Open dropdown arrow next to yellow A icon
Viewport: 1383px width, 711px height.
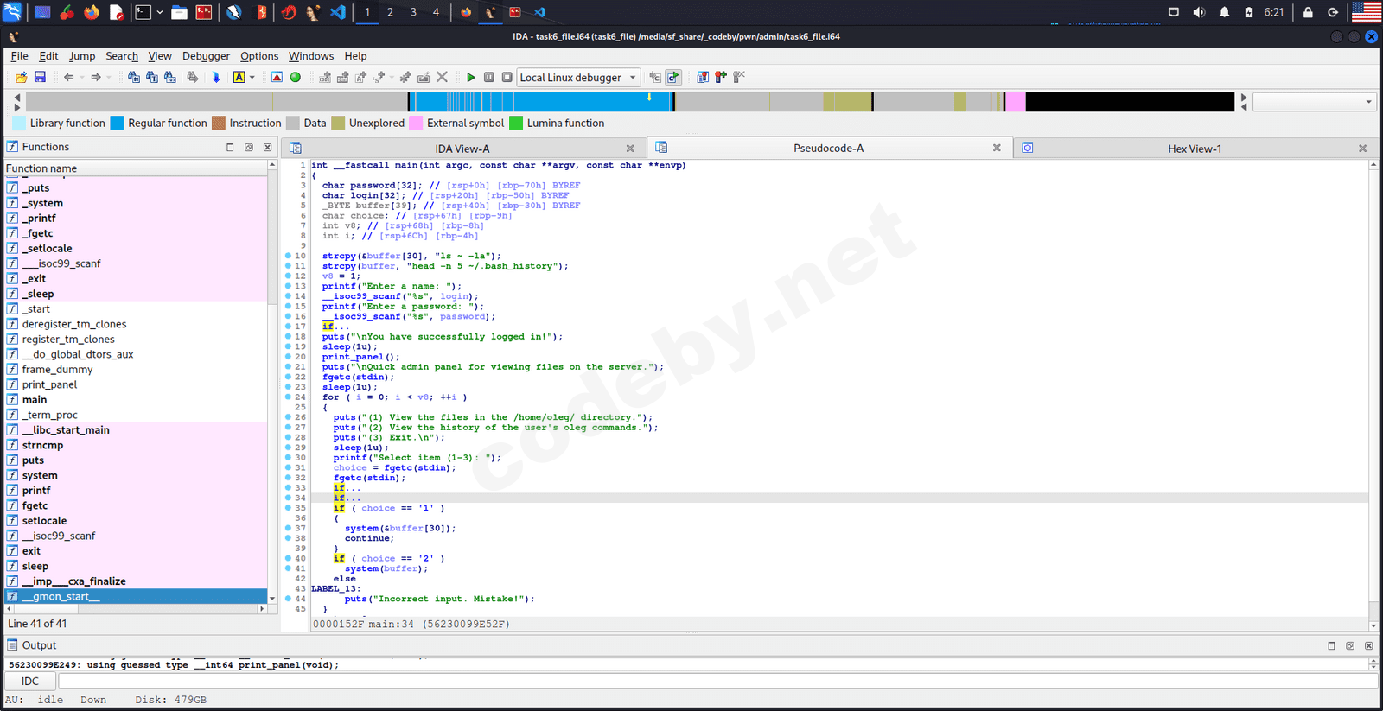tap(252, 78)
